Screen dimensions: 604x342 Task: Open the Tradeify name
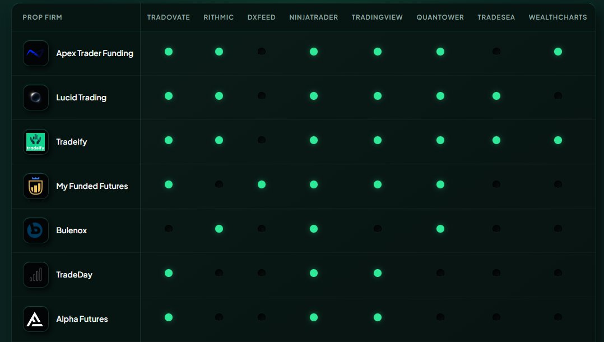point(72,142)
